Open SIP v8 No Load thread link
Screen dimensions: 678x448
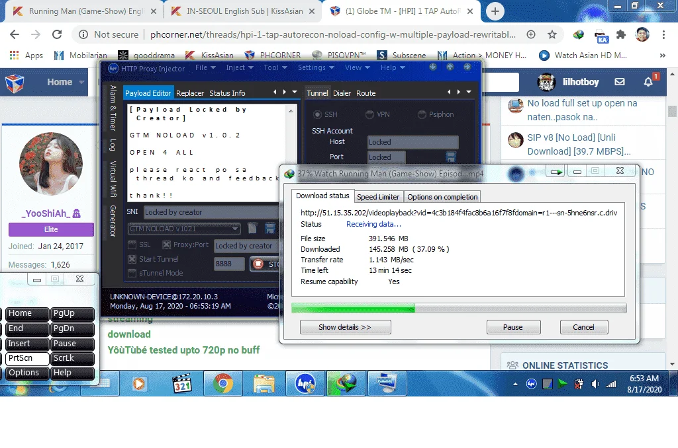[579, 144]
